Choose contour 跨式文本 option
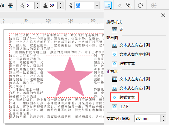The height and width of the screenshot is (125, 169). pyautogui.click(x=123, y=64)
